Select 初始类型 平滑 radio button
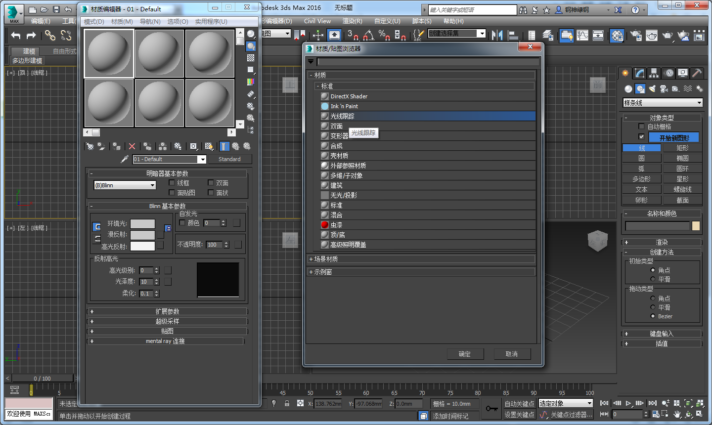The height and width of the screenshot is (425, 712). pyautogui.click(x=653, y=279)
